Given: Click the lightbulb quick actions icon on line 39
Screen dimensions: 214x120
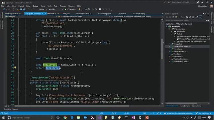Looking at the screenshot, I should click(x=15, y=68).
